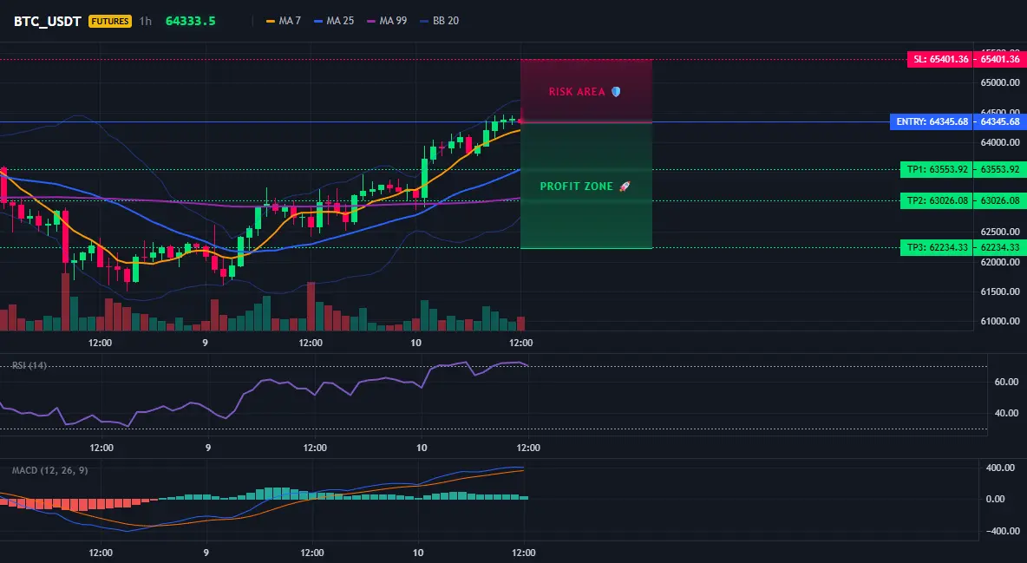Screen dimensions: 1027x563
Task: Select the TP3: 62234.33 label
Action: 938,248
